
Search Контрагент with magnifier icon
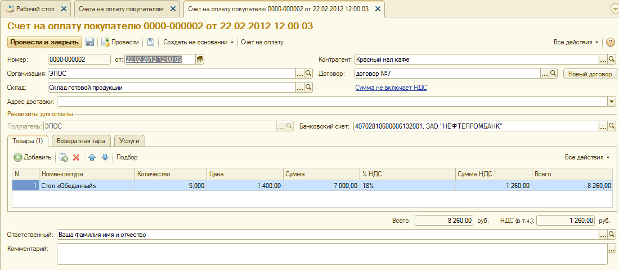(x=612, y=60)
